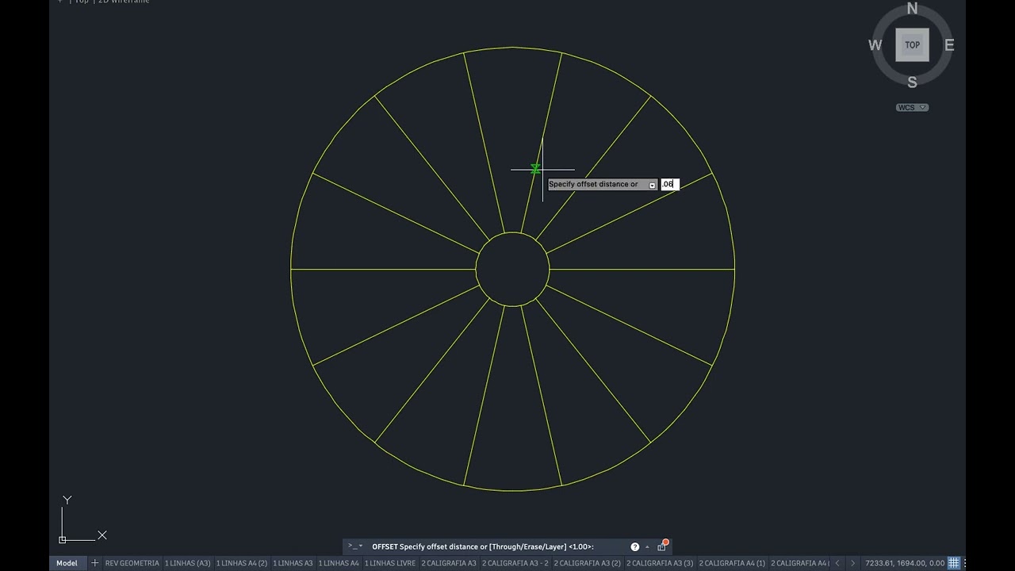Viewport: 1015px width, 571px height.
Task: Switch to the Model tab
Action: pyautogui.click(x=67, y=563)
